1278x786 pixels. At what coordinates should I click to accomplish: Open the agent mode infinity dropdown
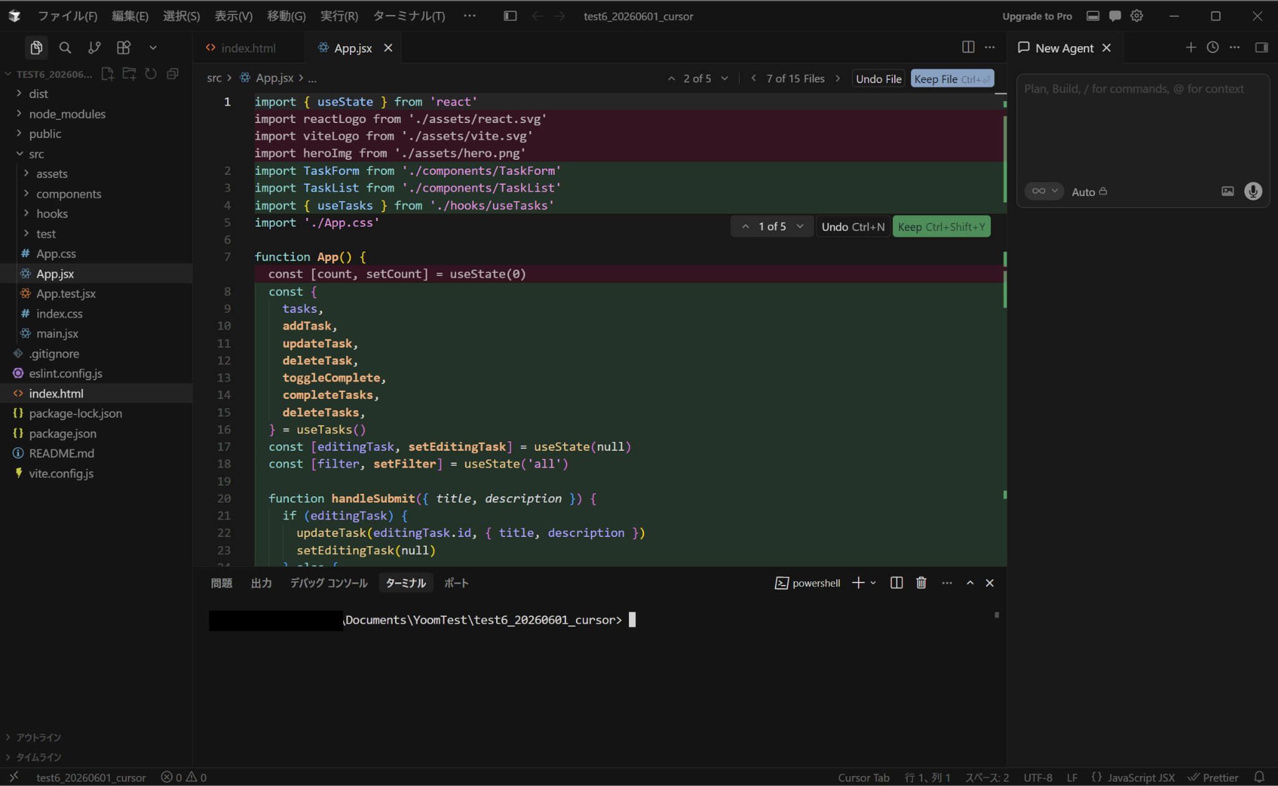[x=1044, y=191]
